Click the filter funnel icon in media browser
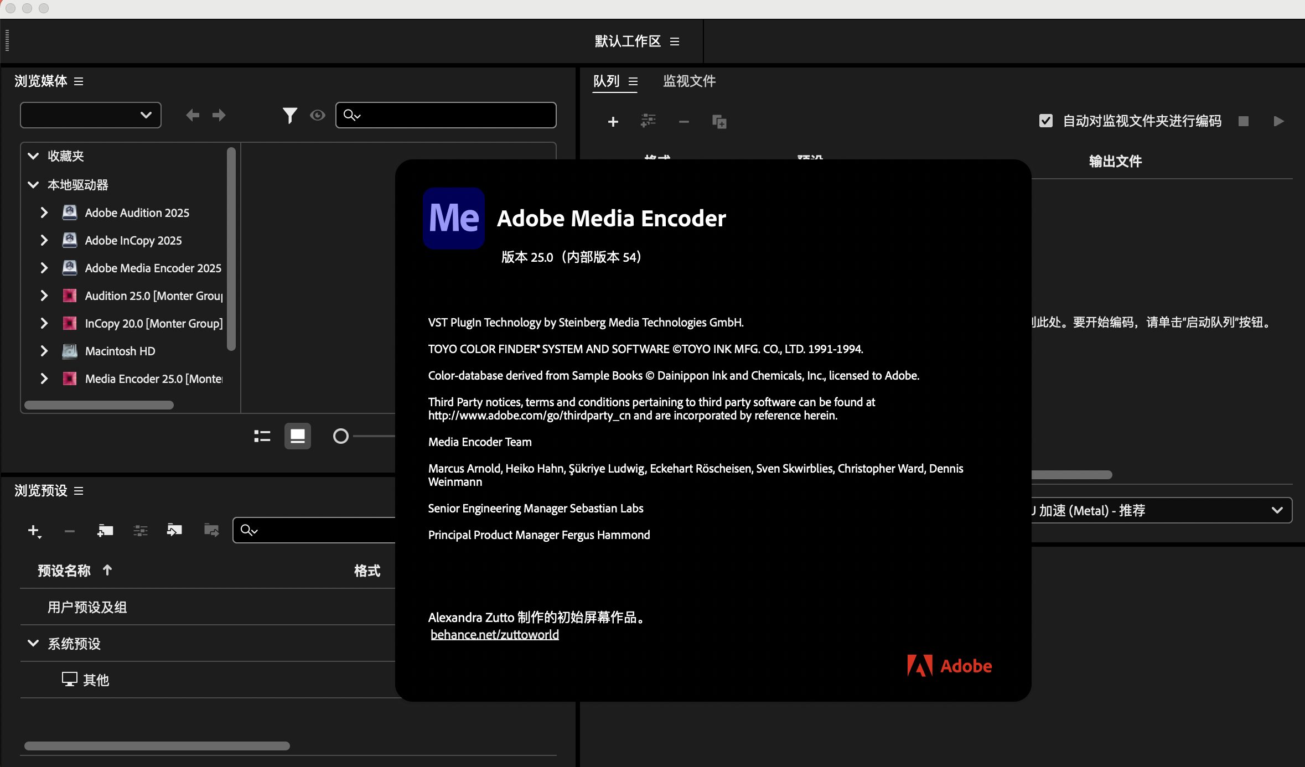Screen dimensions: 1305x767 pyautogui.click(x=289, y=115)
